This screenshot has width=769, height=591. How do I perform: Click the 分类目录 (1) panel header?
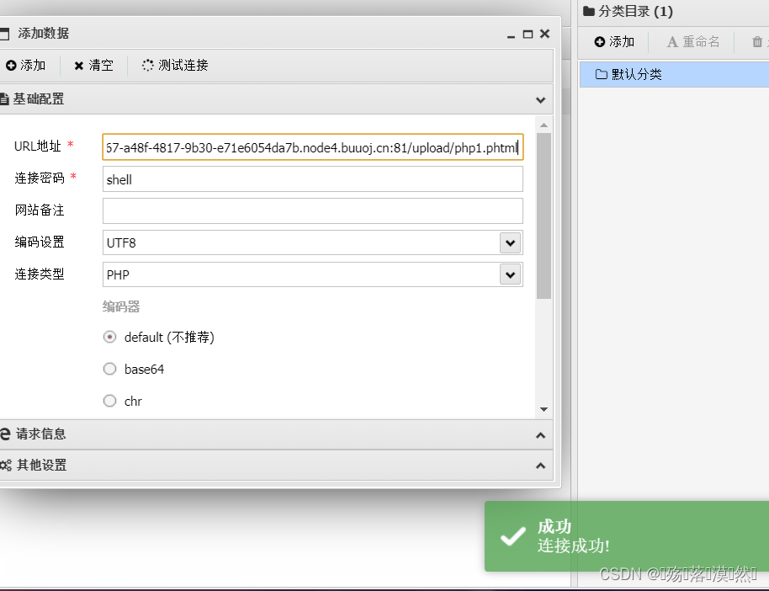[673, 11]
